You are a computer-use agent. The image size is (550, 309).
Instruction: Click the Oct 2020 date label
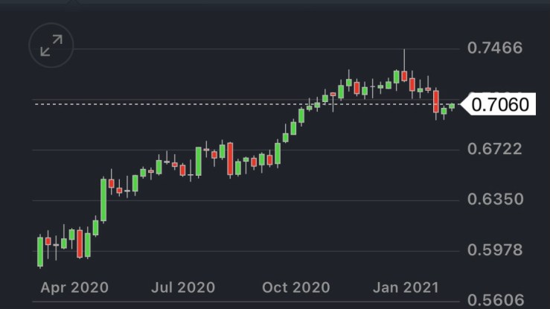coord(295,287)
